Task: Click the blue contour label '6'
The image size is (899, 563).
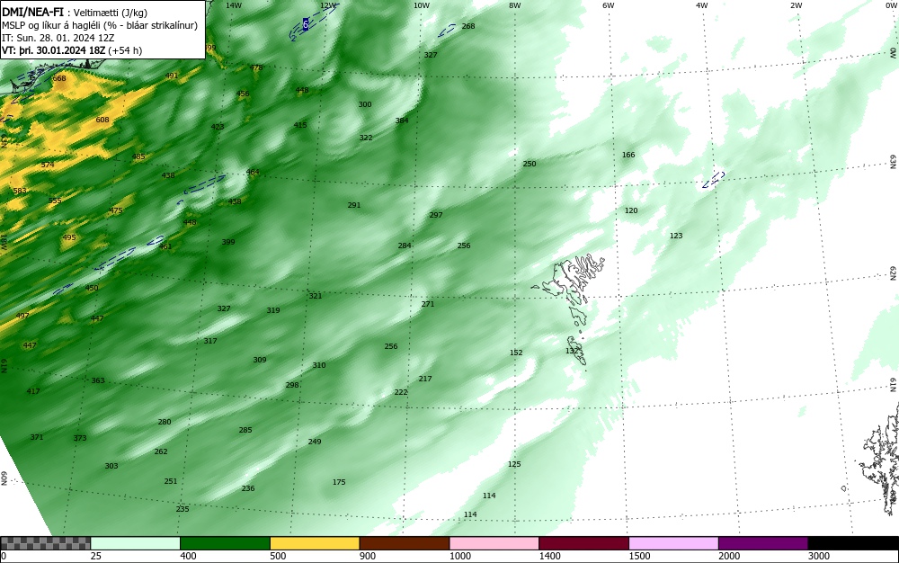Action: coord(306,24)
